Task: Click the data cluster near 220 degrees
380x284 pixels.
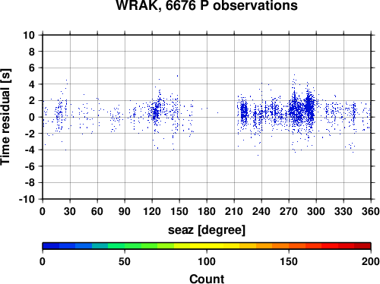Action: tap(244, 112)
